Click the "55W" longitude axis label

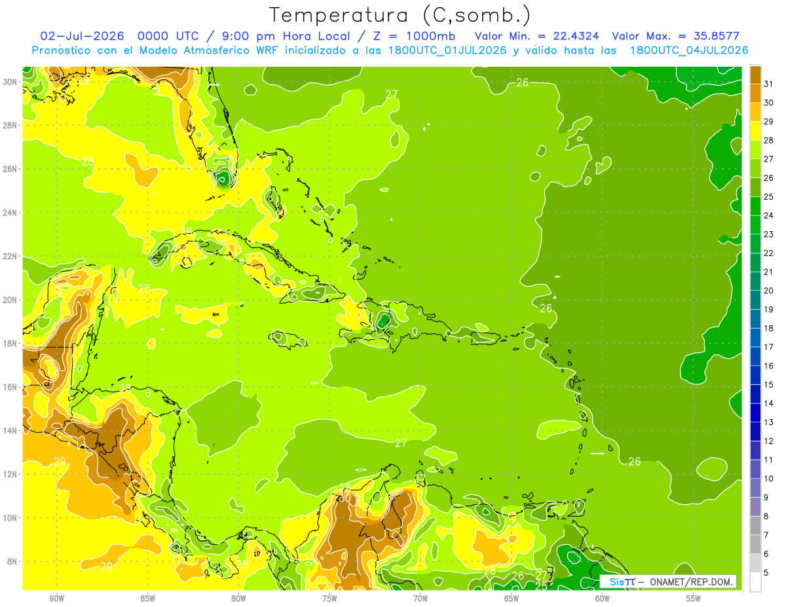pos(694,598)
